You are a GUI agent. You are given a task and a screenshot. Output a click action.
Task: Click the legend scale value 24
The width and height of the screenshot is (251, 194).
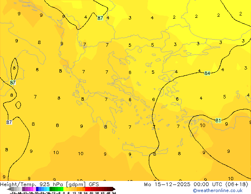86,193
